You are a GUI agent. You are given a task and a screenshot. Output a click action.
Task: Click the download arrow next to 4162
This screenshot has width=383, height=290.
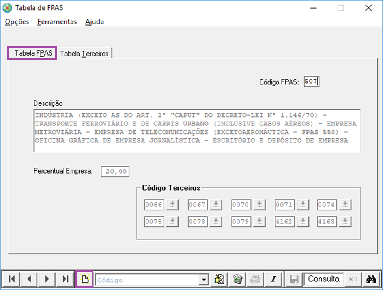303,222
